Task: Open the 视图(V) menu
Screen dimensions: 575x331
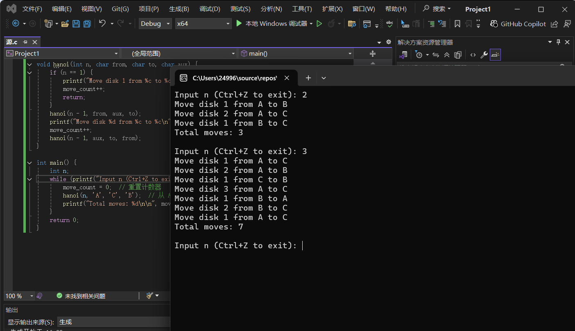Action: click(92, 9)
